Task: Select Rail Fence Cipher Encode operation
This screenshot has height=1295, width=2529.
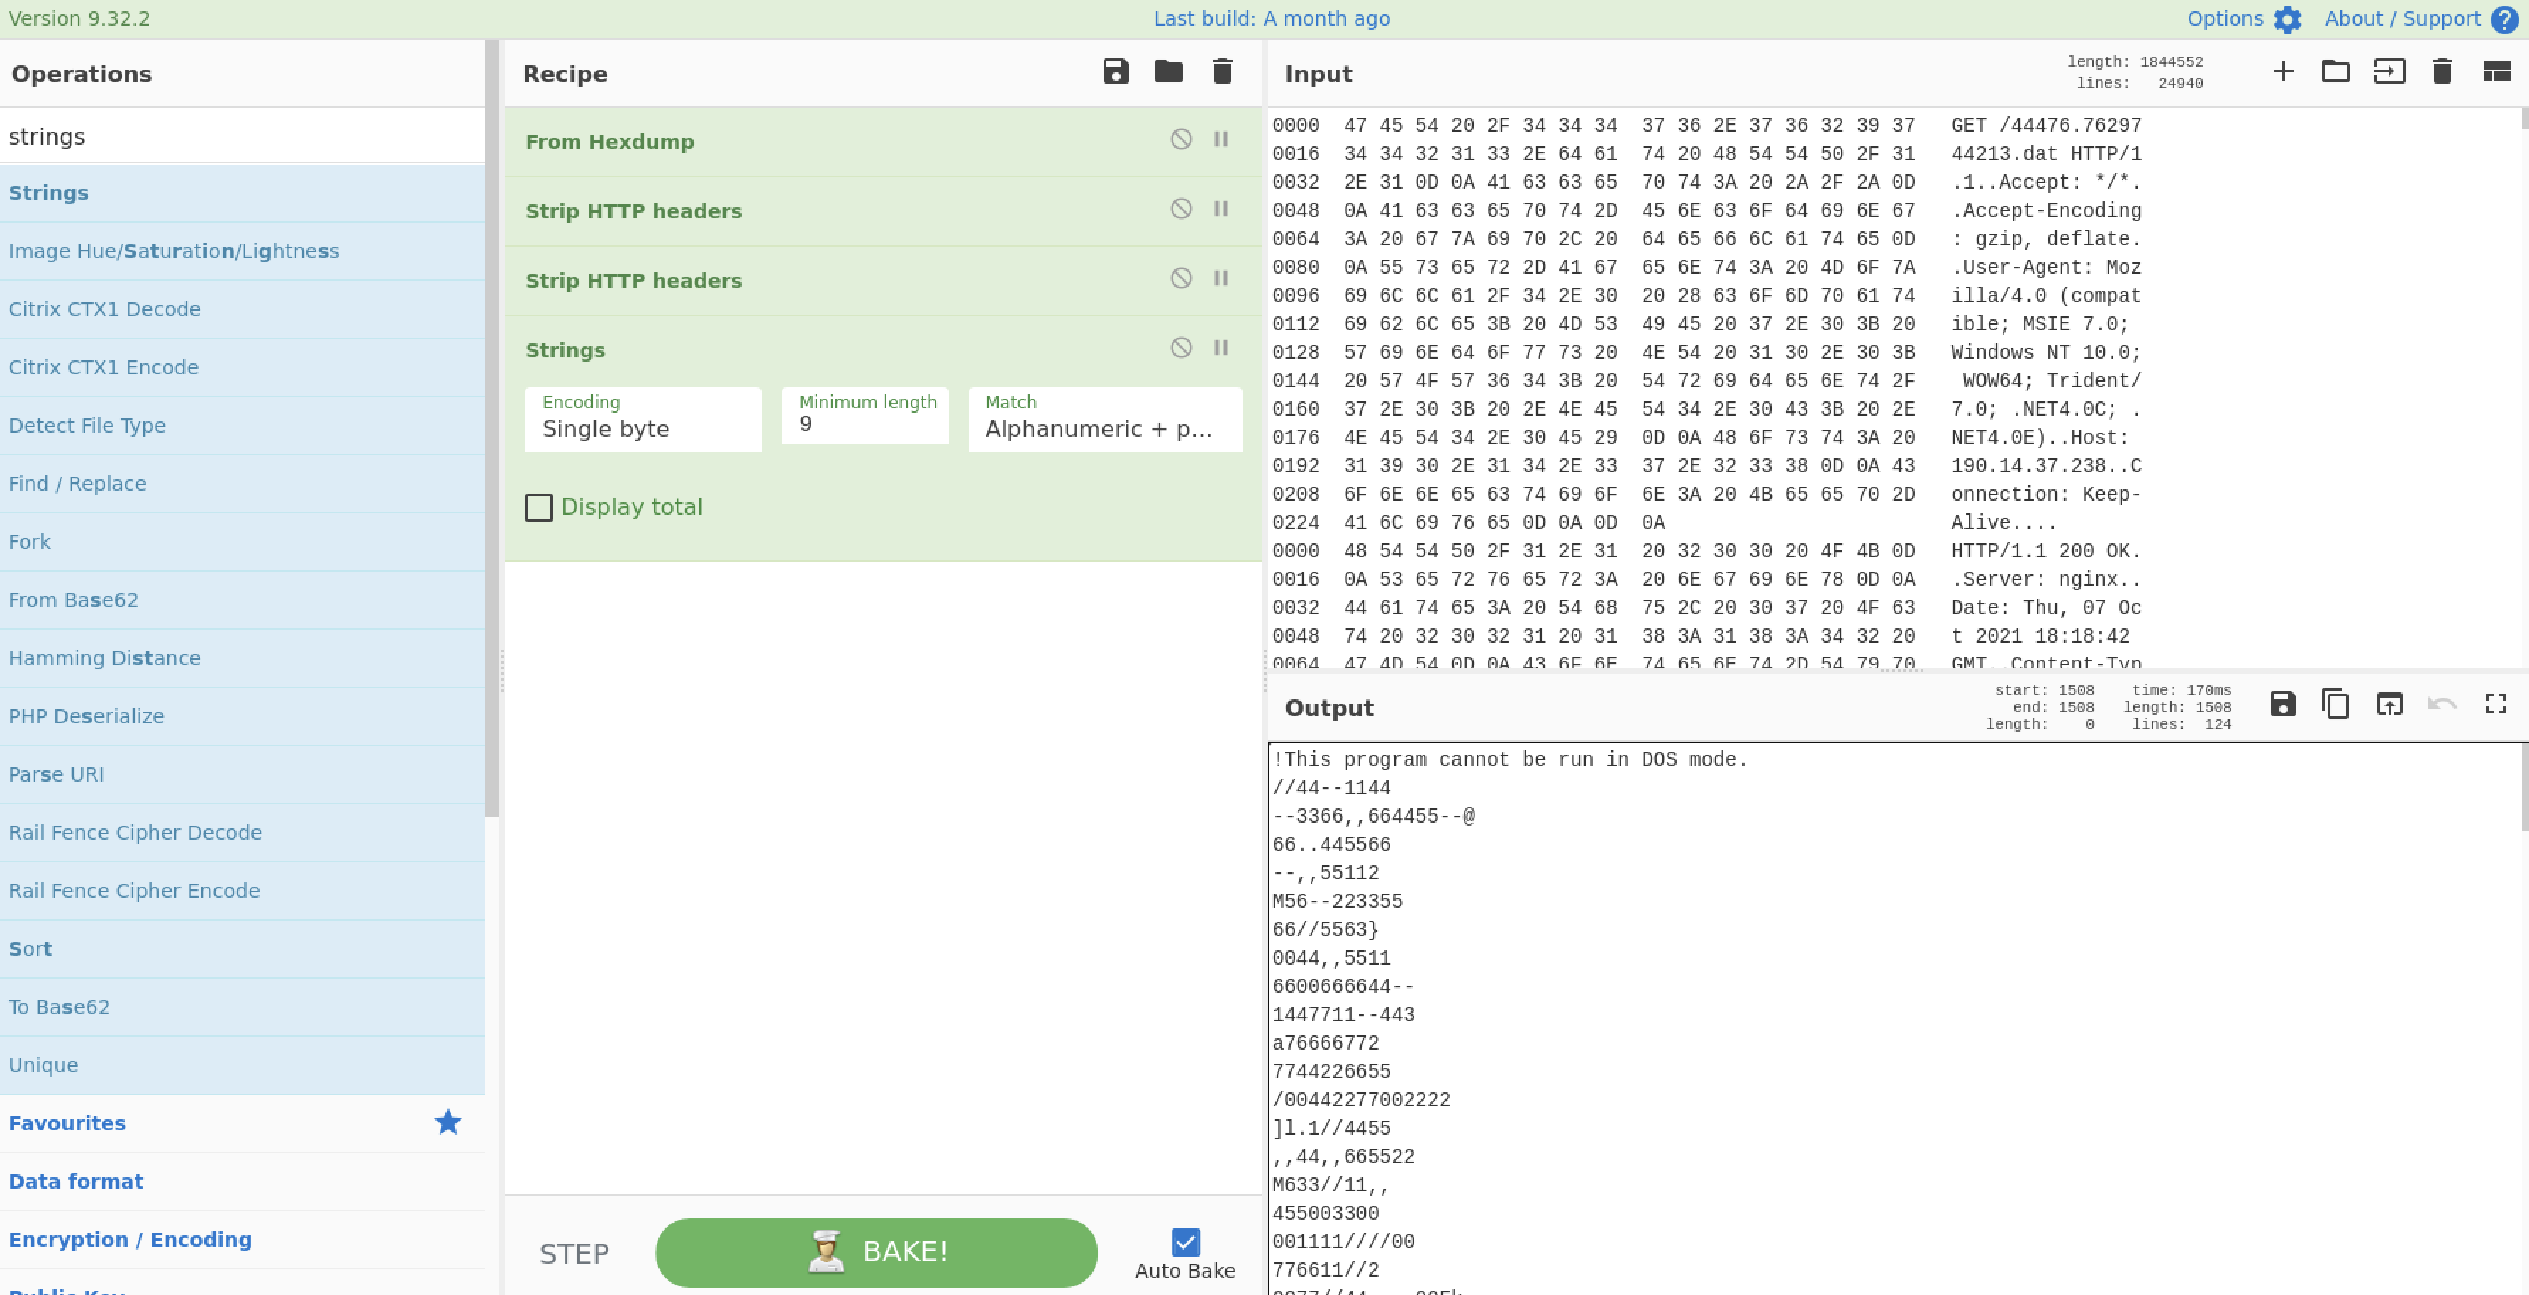Action: pos(243,891)
